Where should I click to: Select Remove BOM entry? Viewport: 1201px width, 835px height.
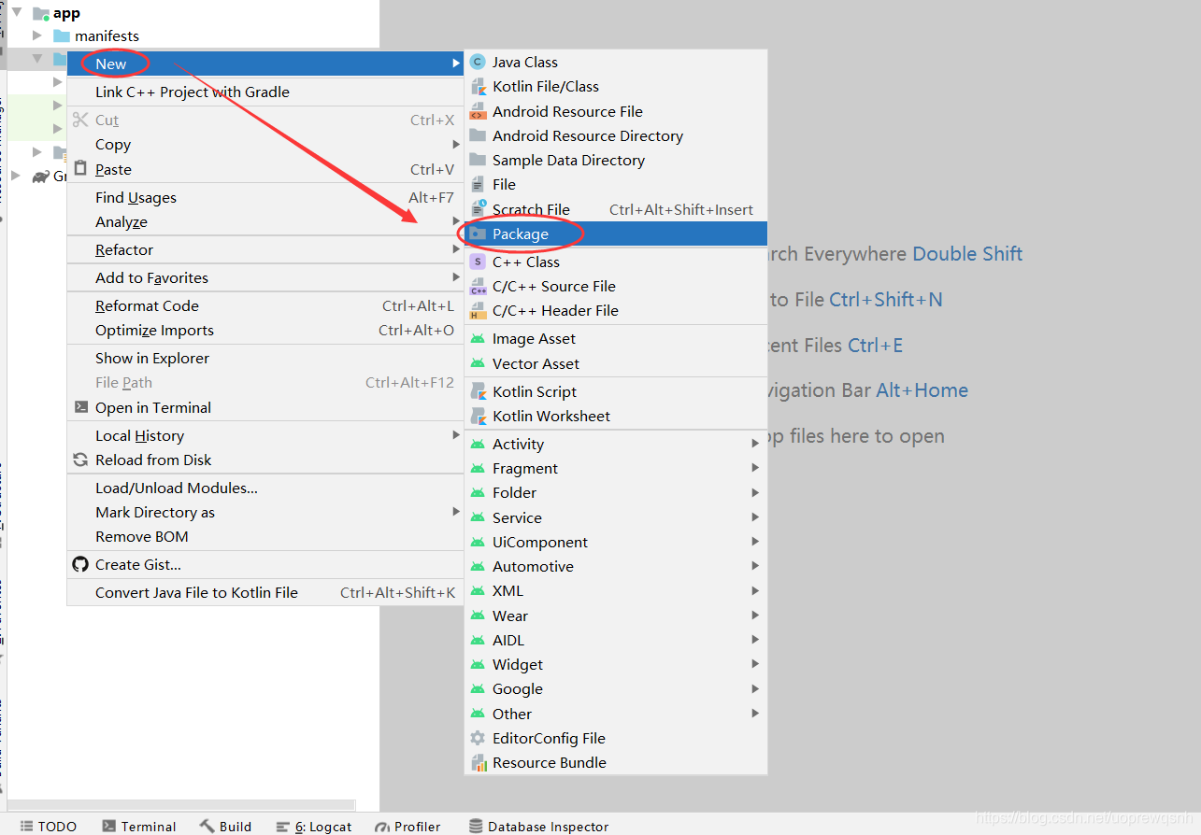tap(265, 537)
